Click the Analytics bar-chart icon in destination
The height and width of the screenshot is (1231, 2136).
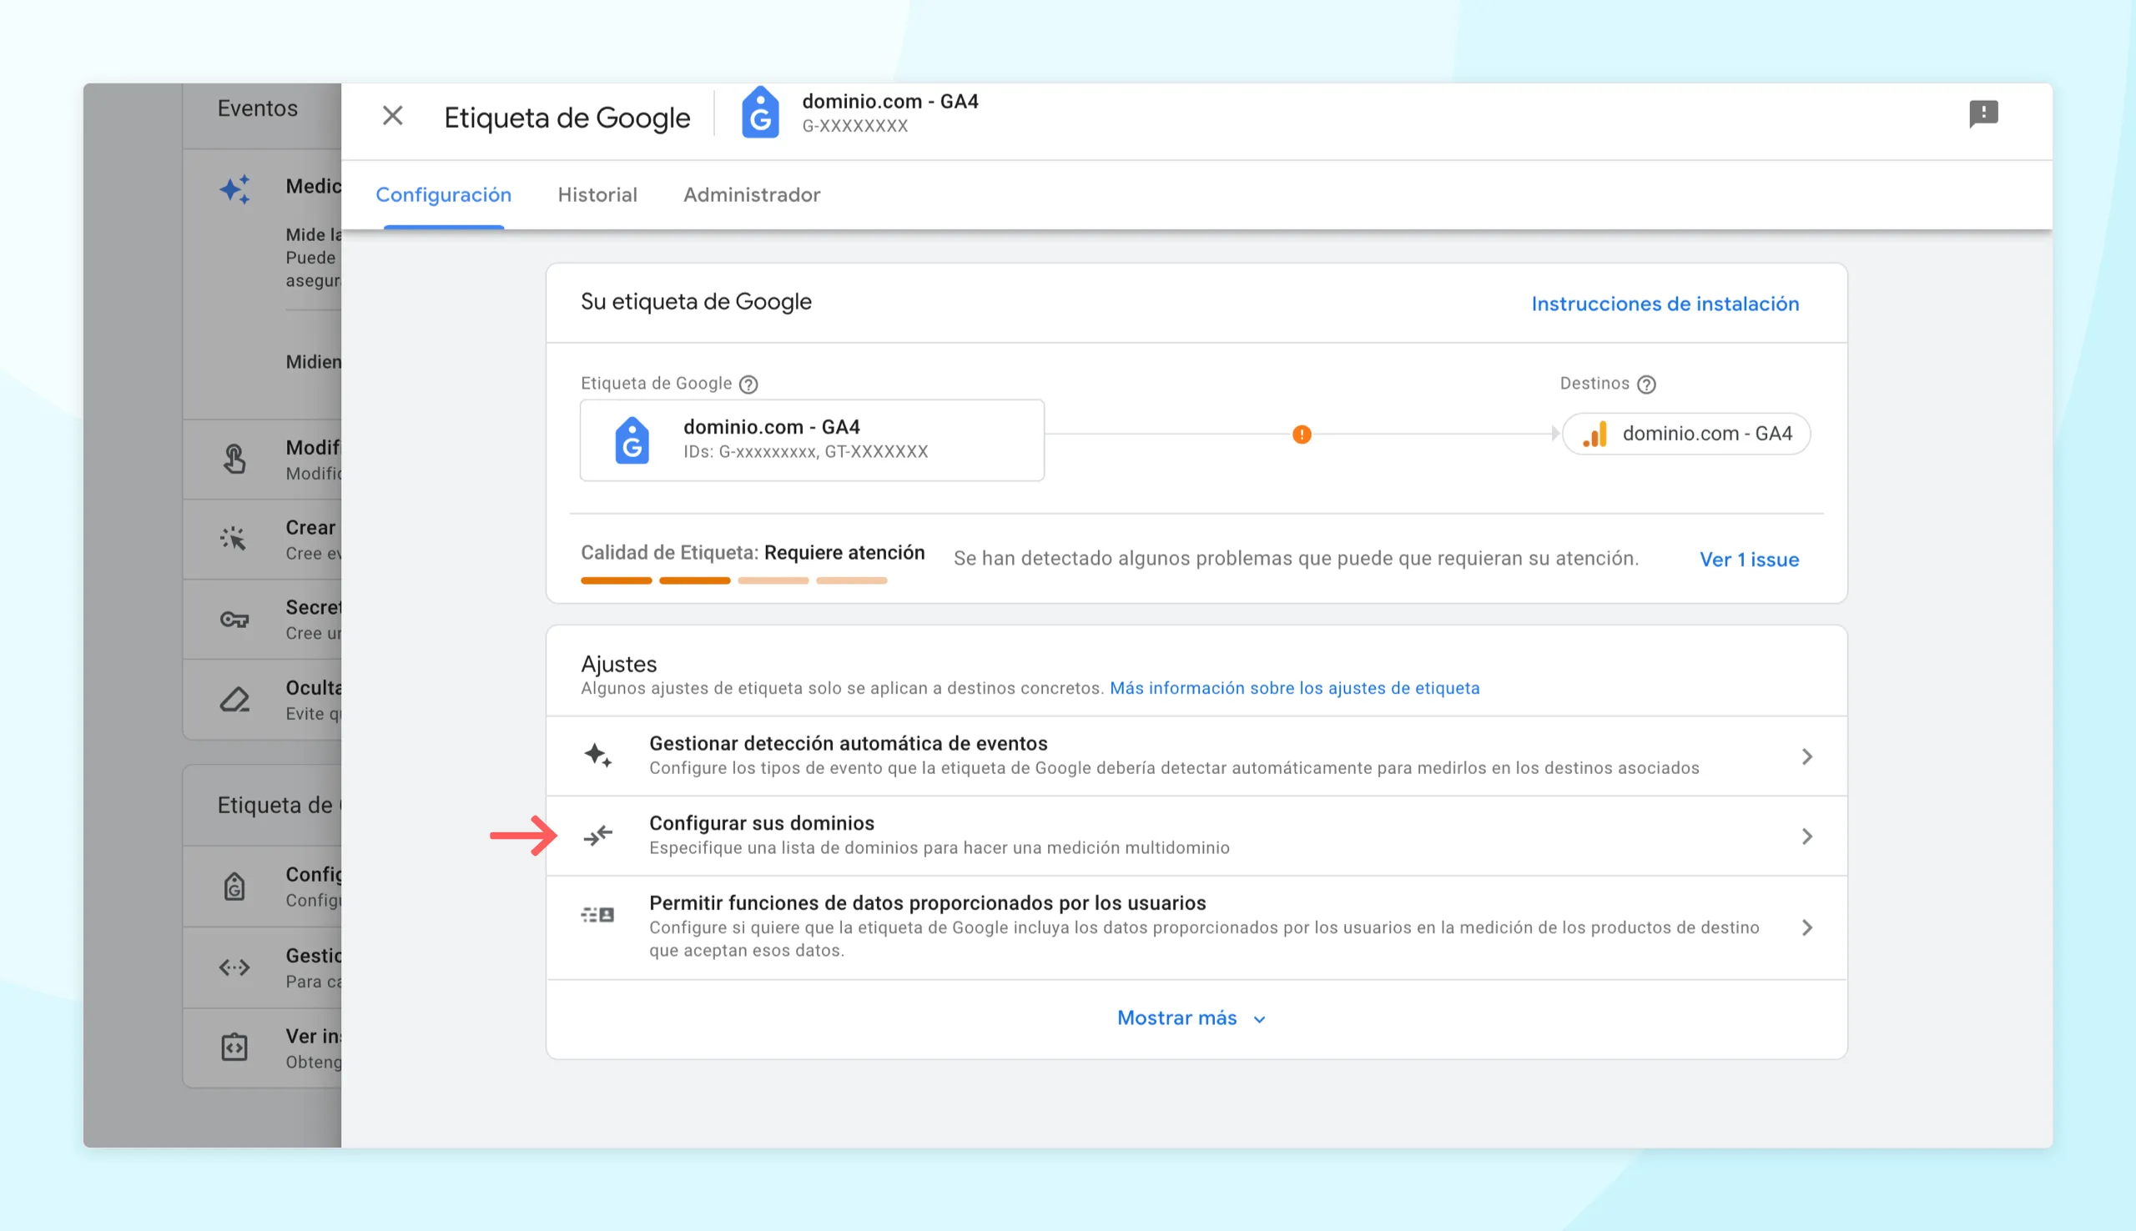pyautogui.click(x=1595, y=434)
